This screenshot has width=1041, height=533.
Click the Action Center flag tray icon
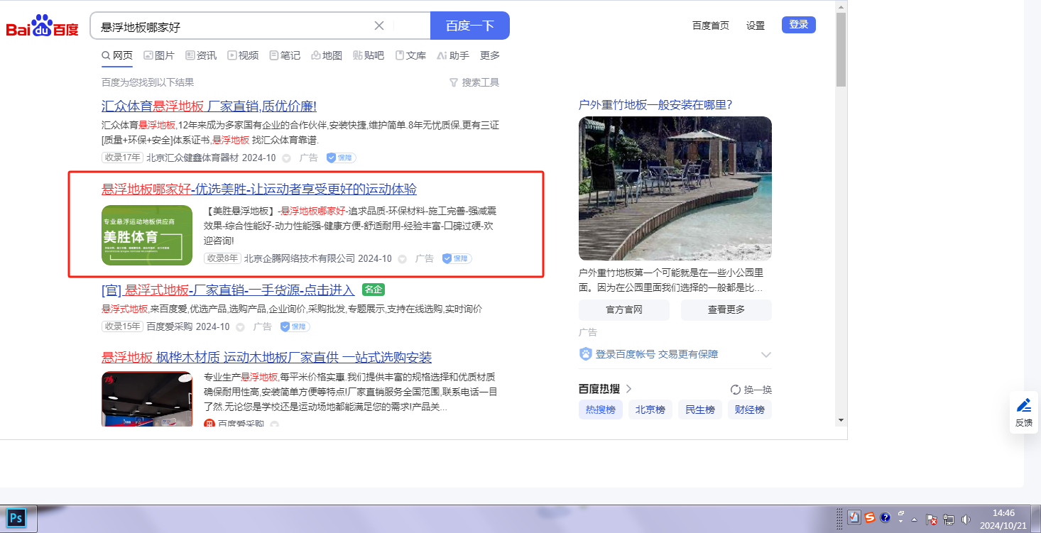click(932, 518)
